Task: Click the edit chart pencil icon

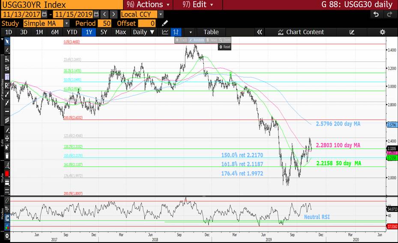Action: [x=352, y=32]
